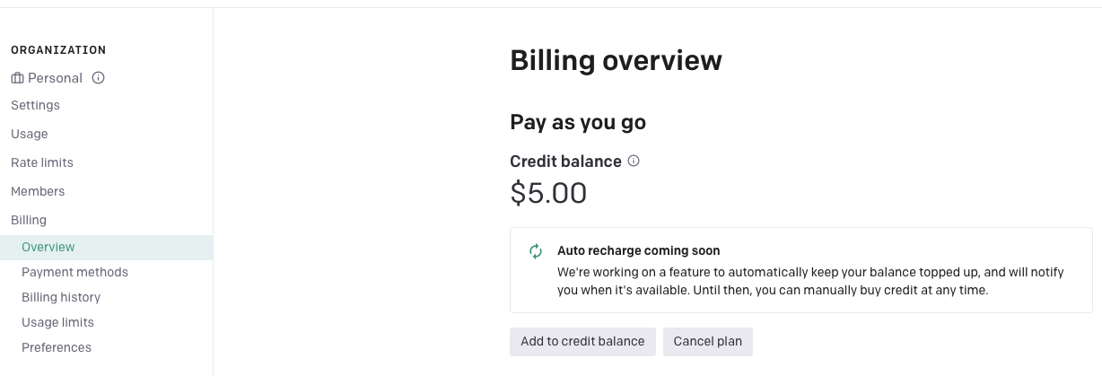Click the Cancel plan button
1102x376 pixels.
[708, 341]
